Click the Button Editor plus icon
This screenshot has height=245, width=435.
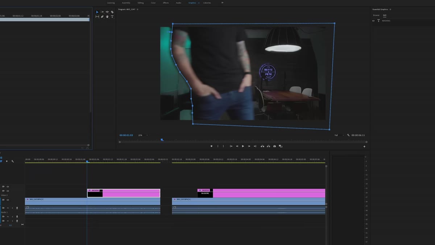point(364,146)
